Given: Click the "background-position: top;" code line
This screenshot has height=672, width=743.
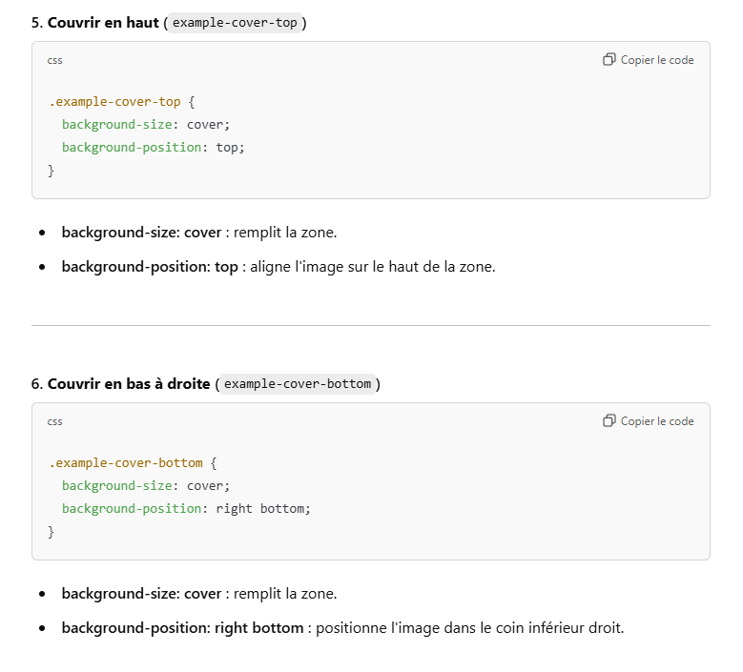Looking at the screenshot, I should point(154,148).
